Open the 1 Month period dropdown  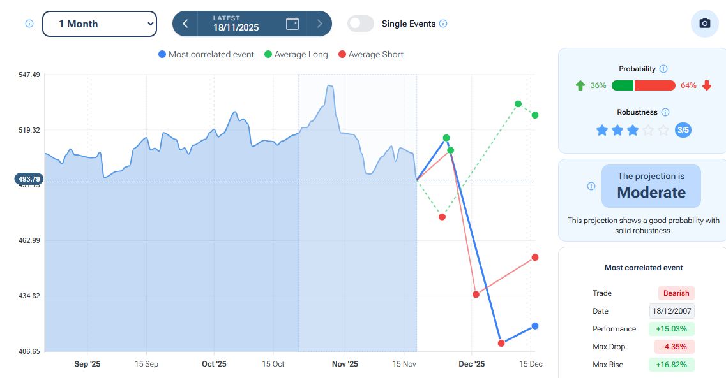[100, 24]
